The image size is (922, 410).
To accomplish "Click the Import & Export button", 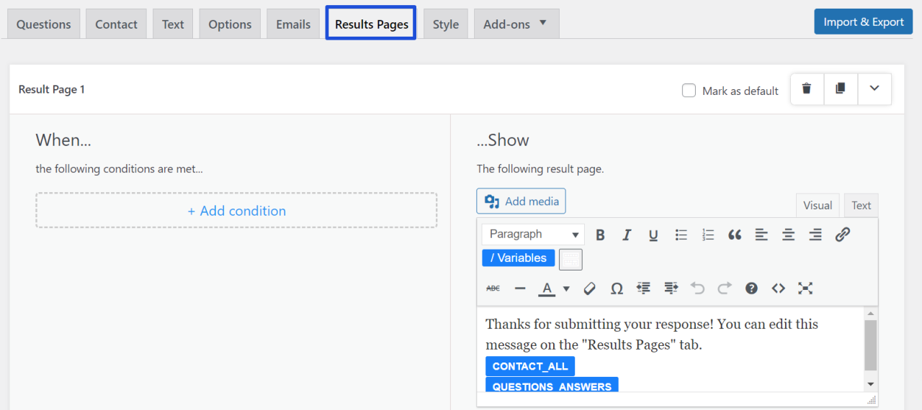I will click(x=864, y=22).
